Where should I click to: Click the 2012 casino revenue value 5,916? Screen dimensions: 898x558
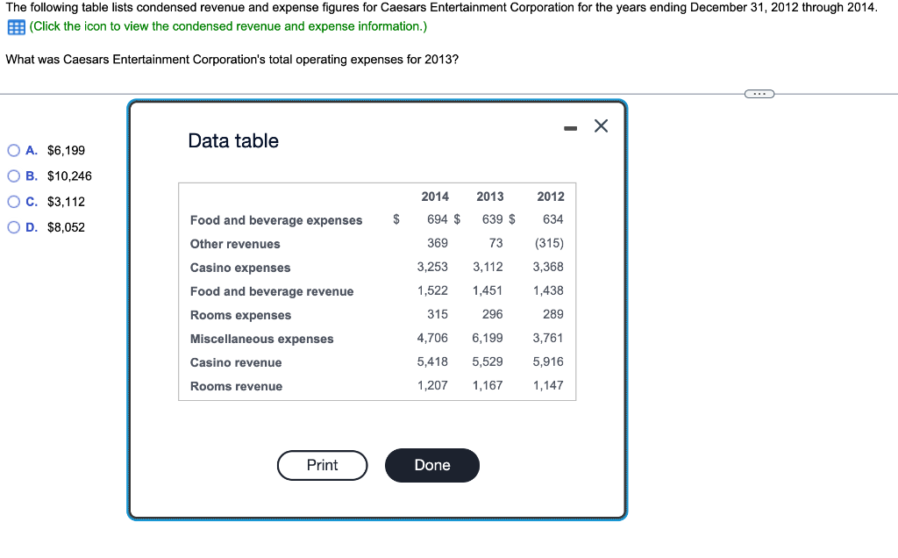(x=548, y=361)
